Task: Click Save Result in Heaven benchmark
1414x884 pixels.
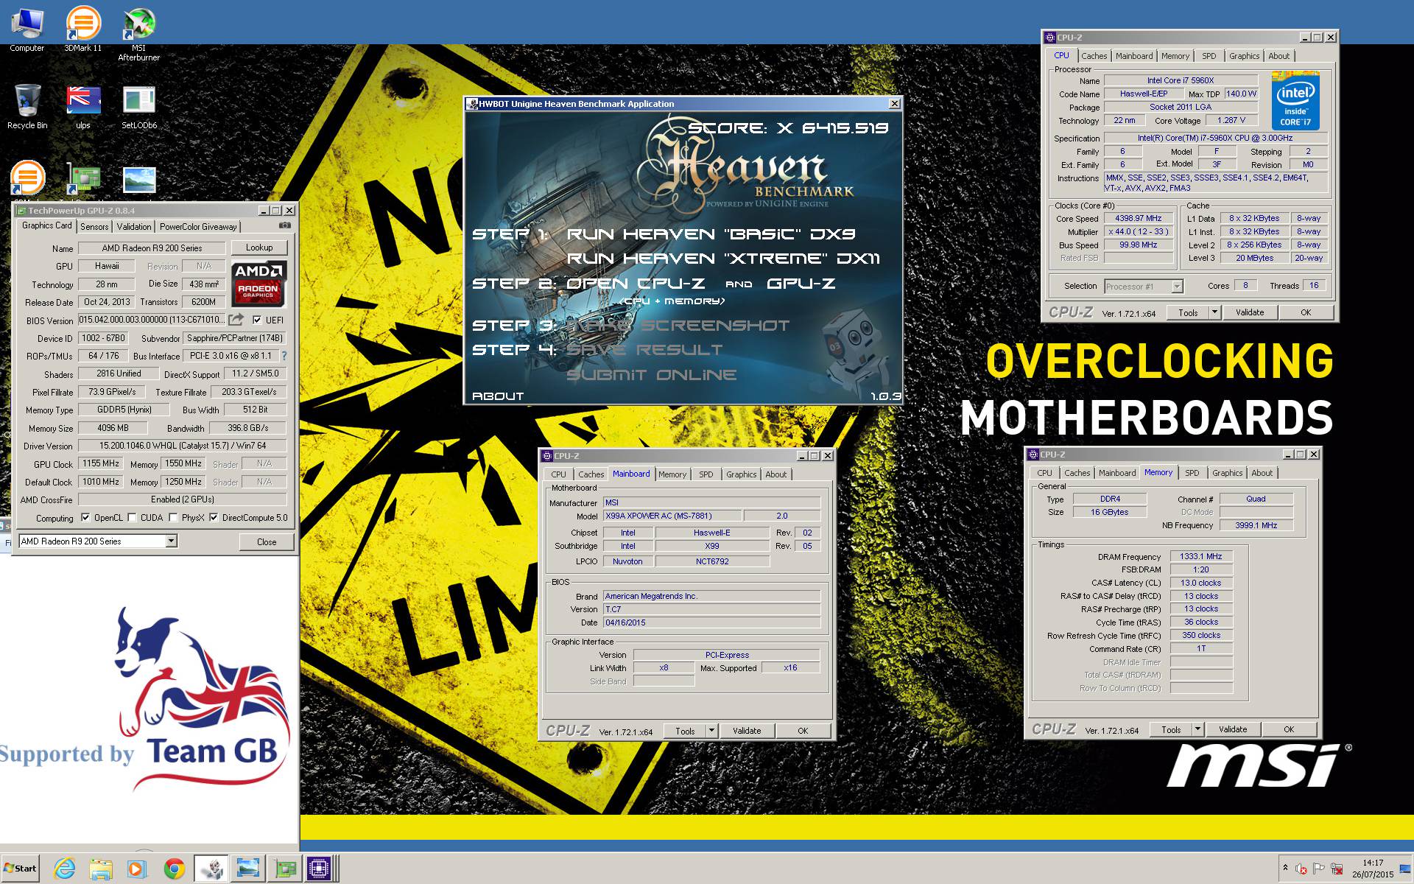Action: (x=644, y=350)
